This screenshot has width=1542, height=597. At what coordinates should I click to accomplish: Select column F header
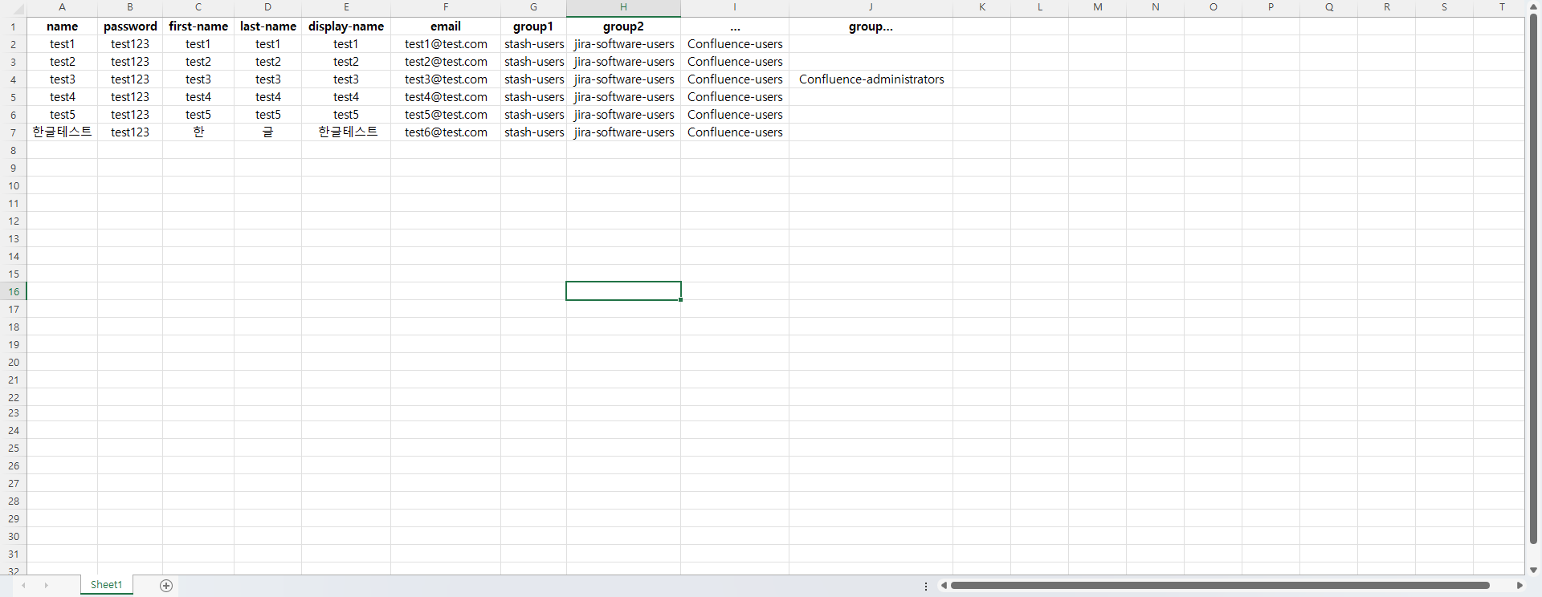pos(446,7)
